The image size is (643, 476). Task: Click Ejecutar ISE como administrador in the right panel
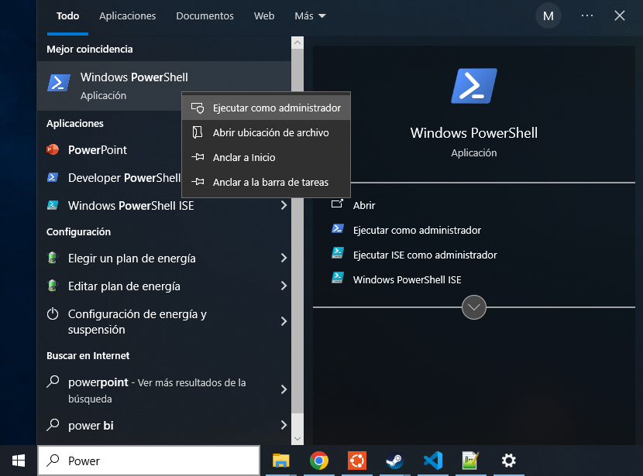click(425, 255)
